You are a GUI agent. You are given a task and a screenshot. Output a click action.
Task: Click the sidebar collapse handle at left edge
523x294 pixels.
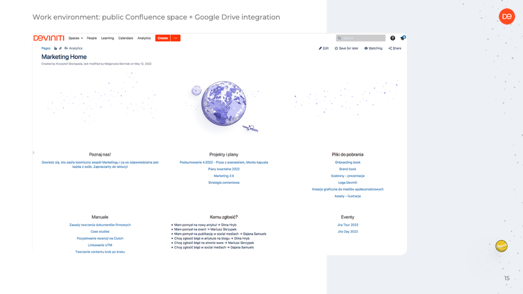point(34,153)
